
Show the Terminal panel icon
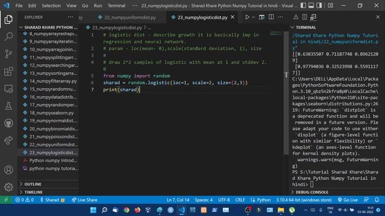click(x=313, y=17)
